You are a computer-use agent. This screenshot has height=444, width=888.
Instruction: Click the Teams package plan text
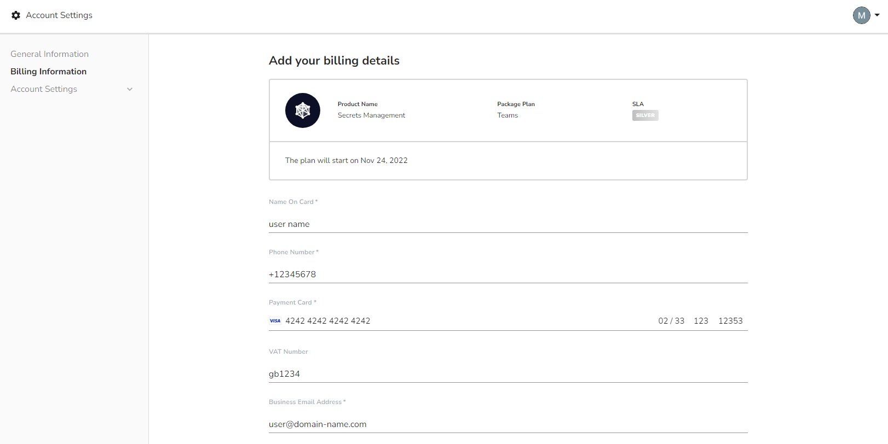508,115
